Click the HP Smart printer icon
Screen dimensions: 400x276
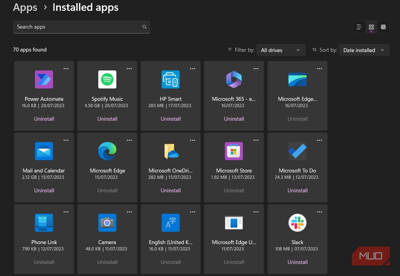point(171,79)
